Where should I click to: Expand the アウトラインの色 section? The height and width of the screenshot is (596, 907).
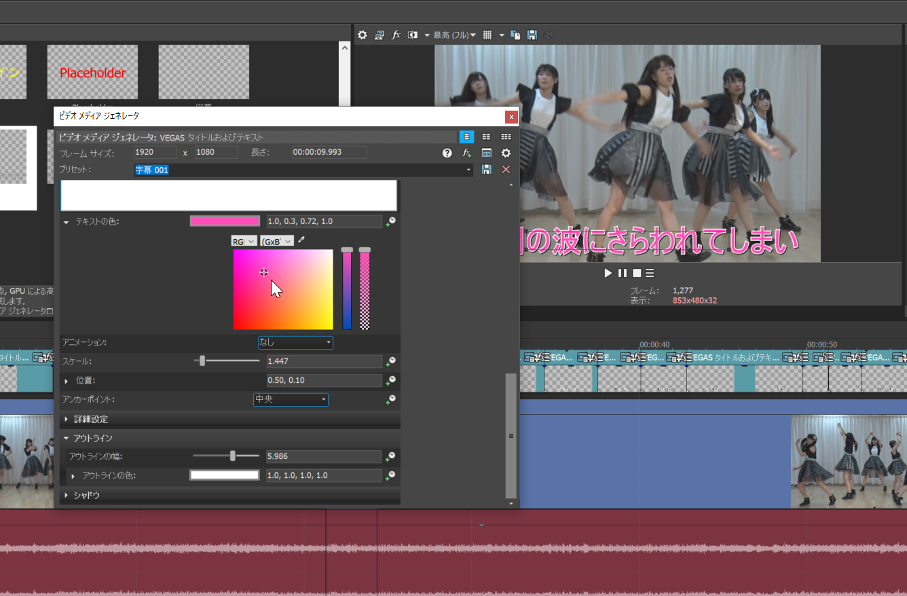pos(73,476)
